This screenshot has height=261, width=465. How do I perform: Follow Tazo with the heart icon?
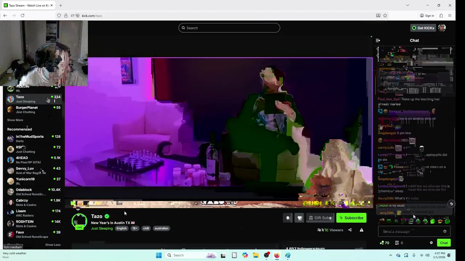(x=300, y=218)
